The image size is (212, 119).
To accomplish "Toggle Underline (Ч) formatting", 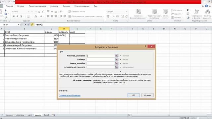I will point(21,16).
